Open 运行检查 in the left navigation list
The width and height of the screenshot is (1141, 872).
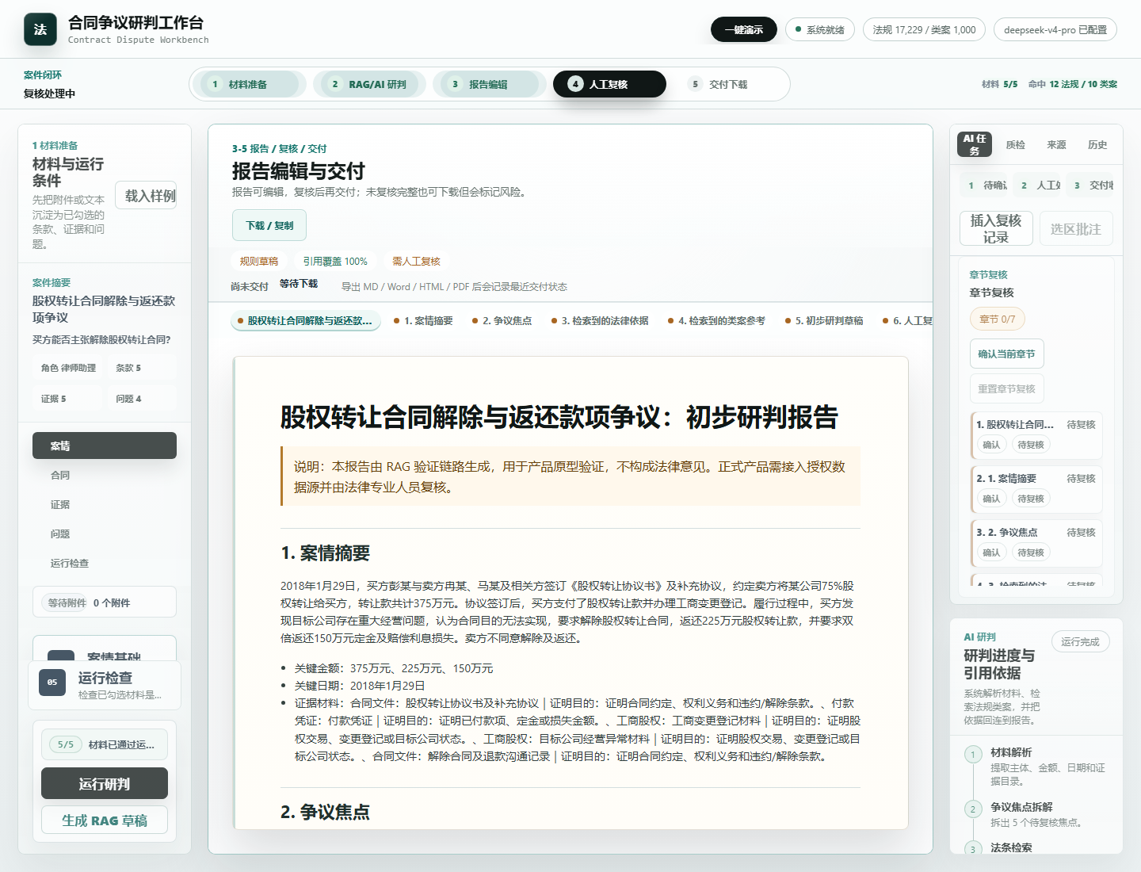click(105, 563)
